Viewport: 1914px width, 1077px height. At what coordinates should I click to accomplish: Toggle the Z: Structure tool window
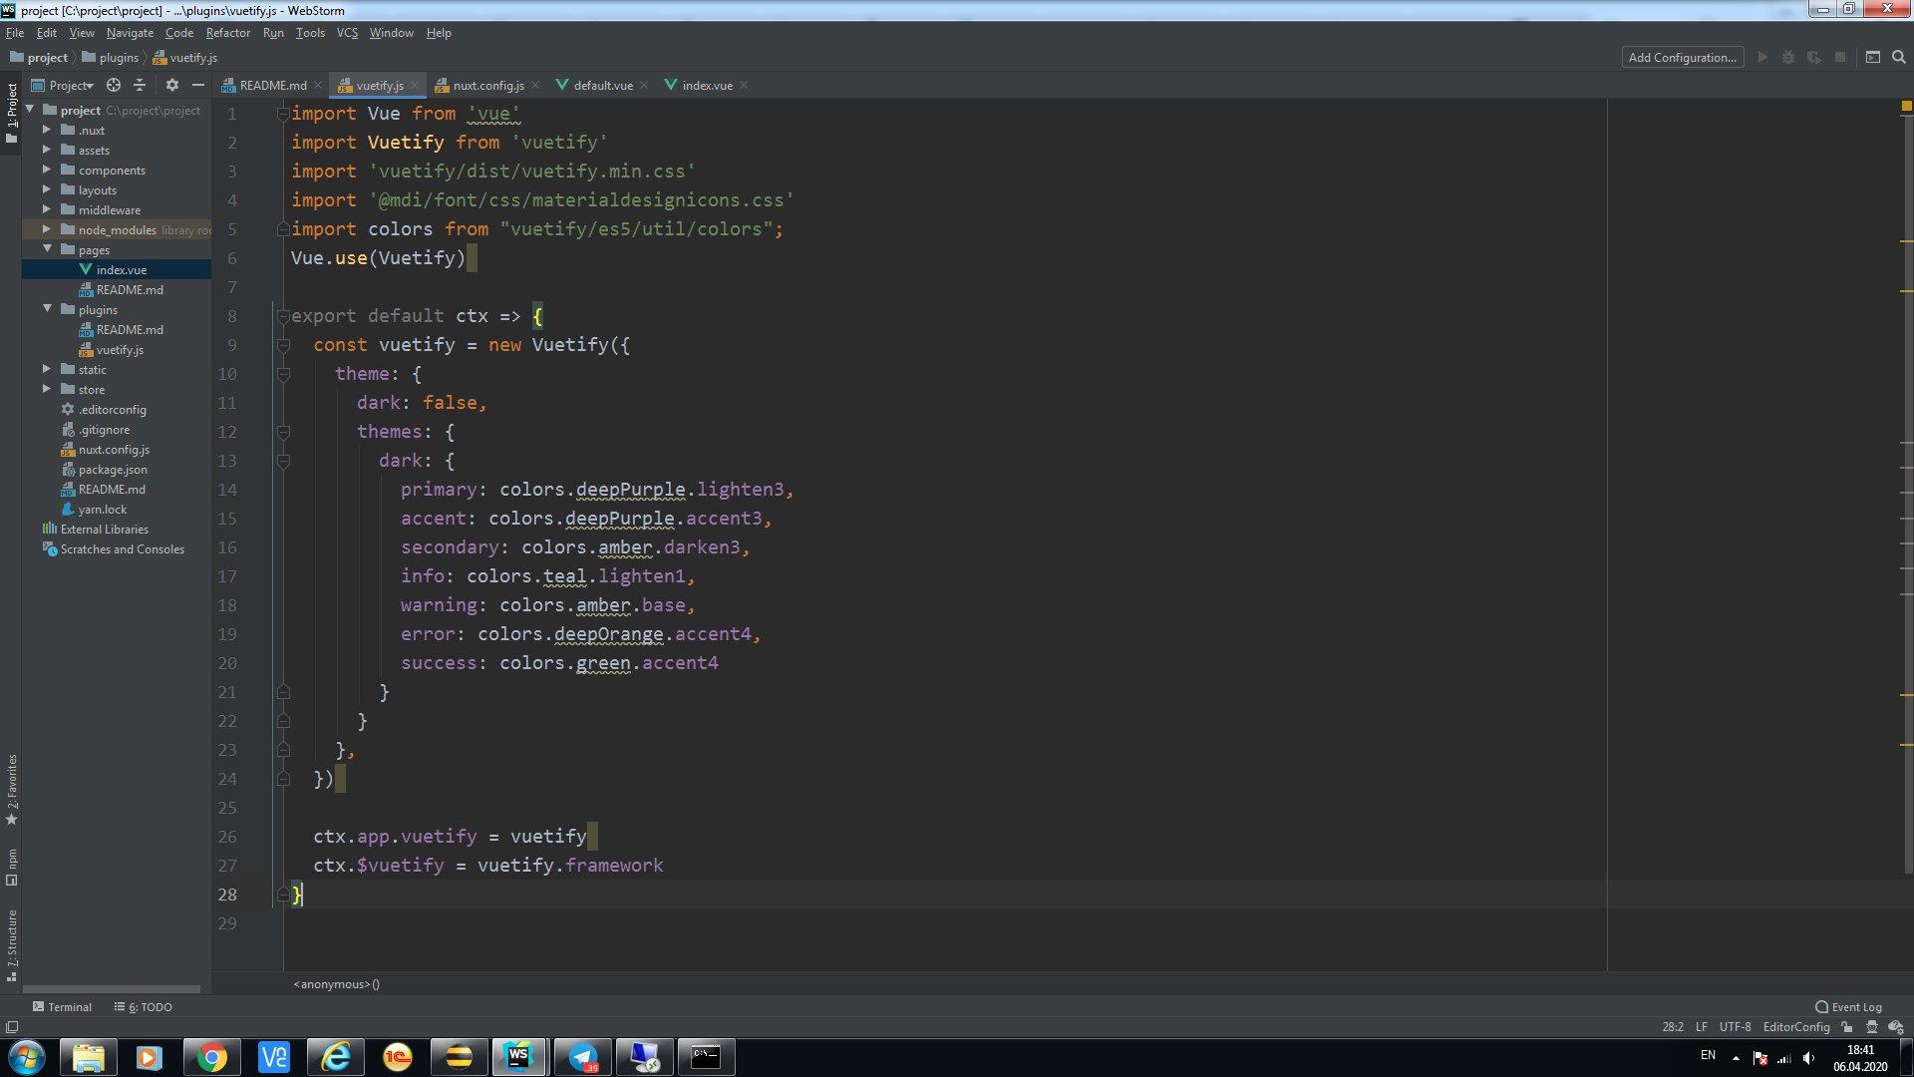click(x=12, y=945)
